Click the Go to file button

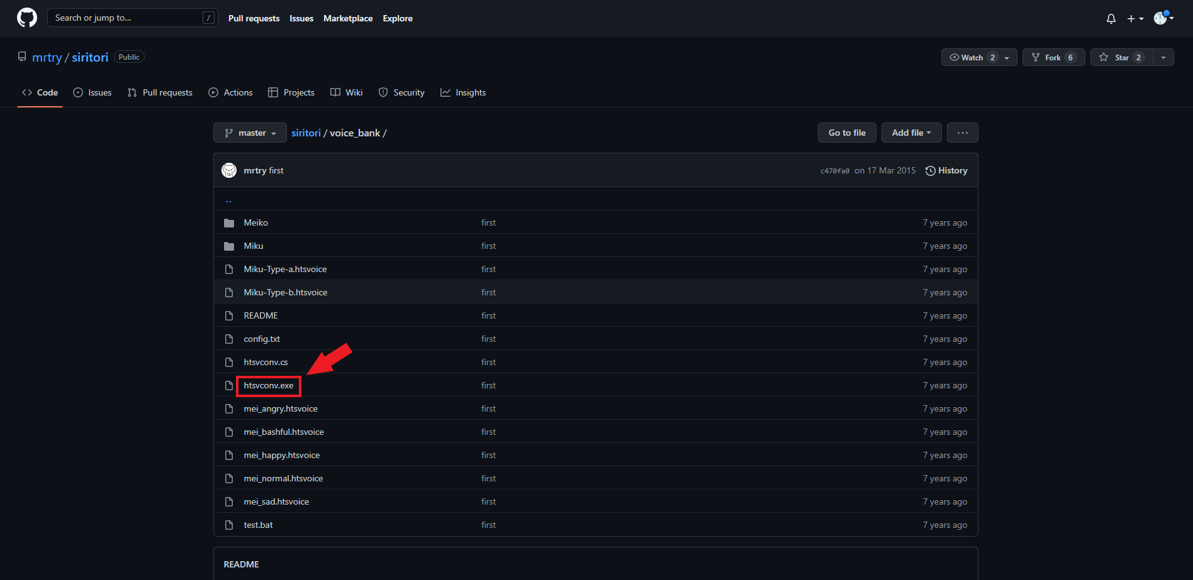(847, 133)
